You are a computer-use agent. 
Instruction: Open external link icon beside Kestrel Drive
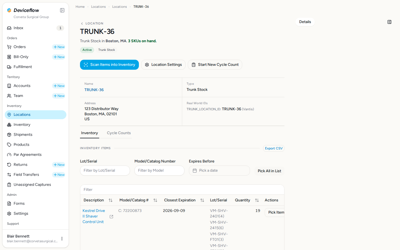(x=111, y=217)
